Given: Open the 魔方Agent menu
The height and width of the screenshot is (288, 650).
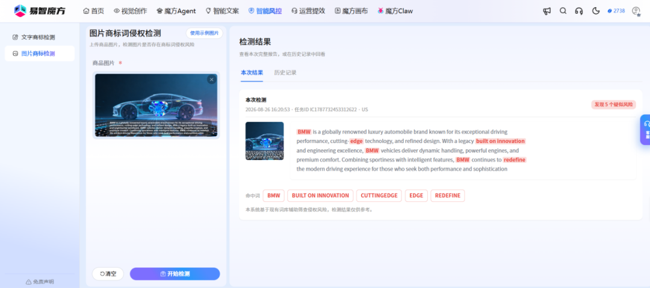Looking at the screenshot, I should click(176, 11).
